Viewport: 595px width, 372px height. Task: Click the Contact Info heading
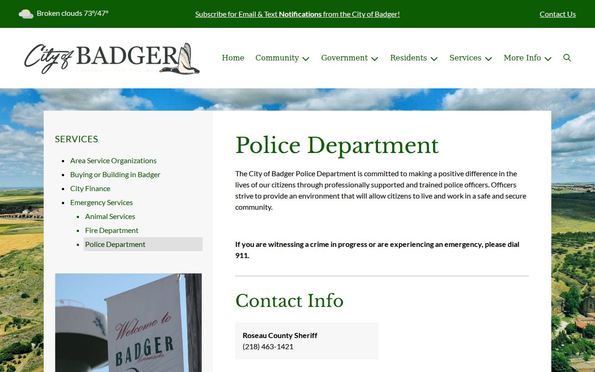(x=289, y=300)
